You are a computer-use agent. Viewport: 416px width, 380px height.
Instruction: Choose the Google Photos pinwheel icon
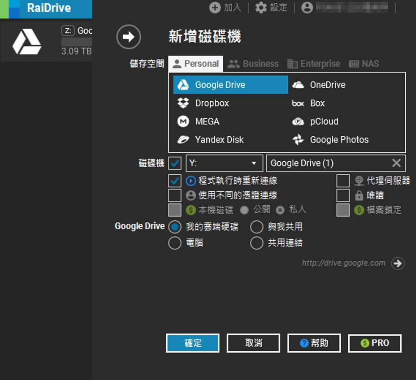298,140
